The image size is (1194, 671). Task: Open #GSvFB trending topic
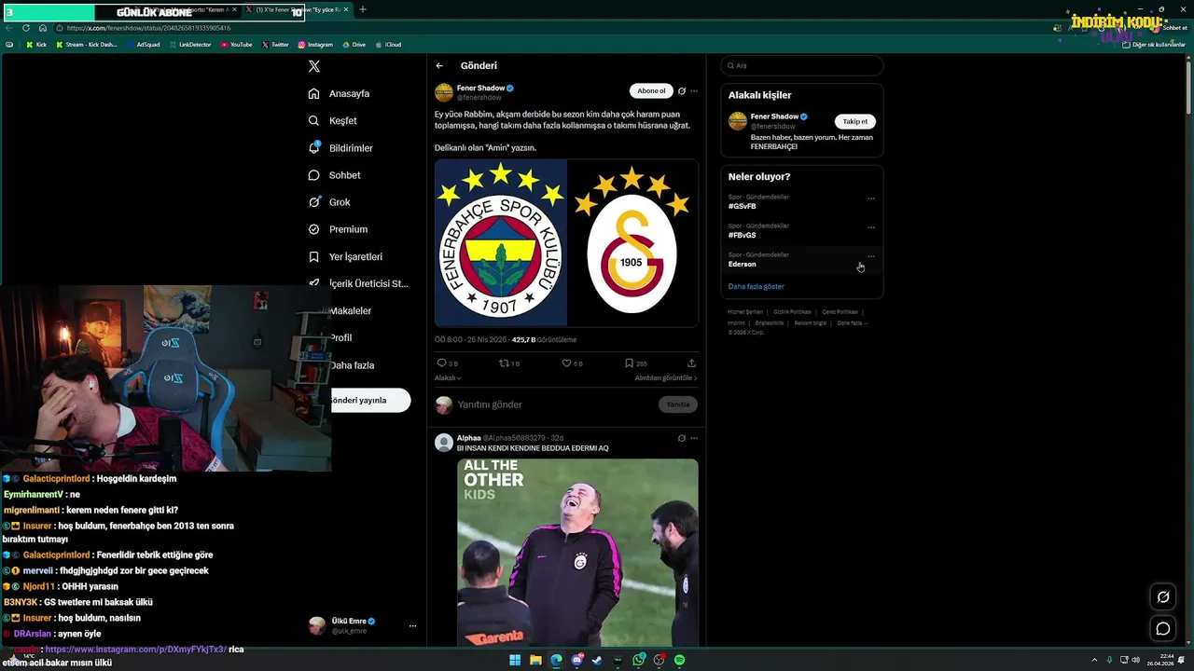743,206
